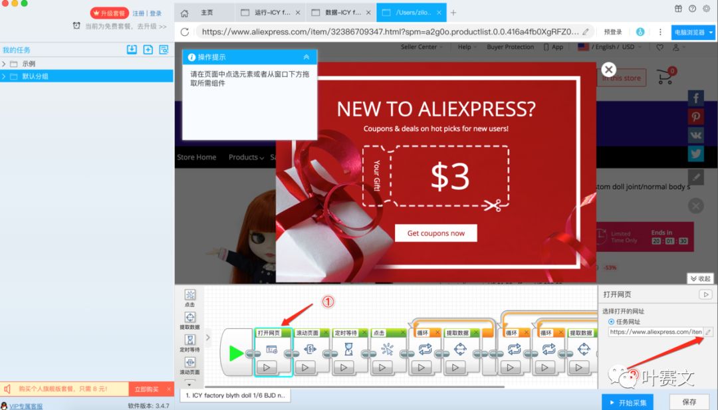
Task: Close the /Users/zilo.. tab
Action: click(439, 13)
